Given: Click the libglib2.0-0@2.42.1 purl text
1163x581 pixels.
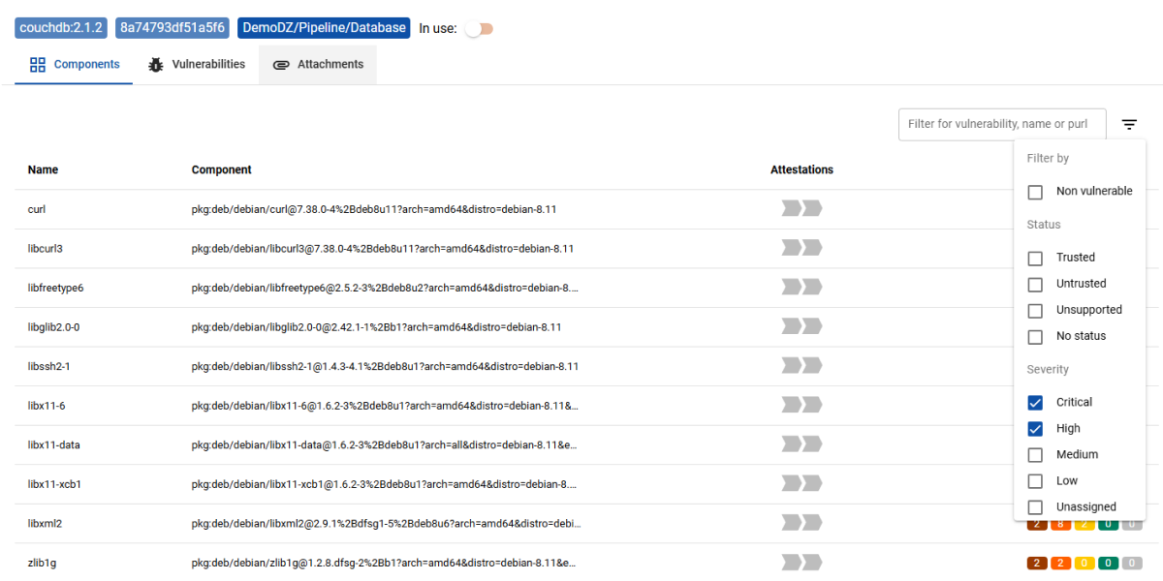Looking at the screenshot, I should coord(377,327).
